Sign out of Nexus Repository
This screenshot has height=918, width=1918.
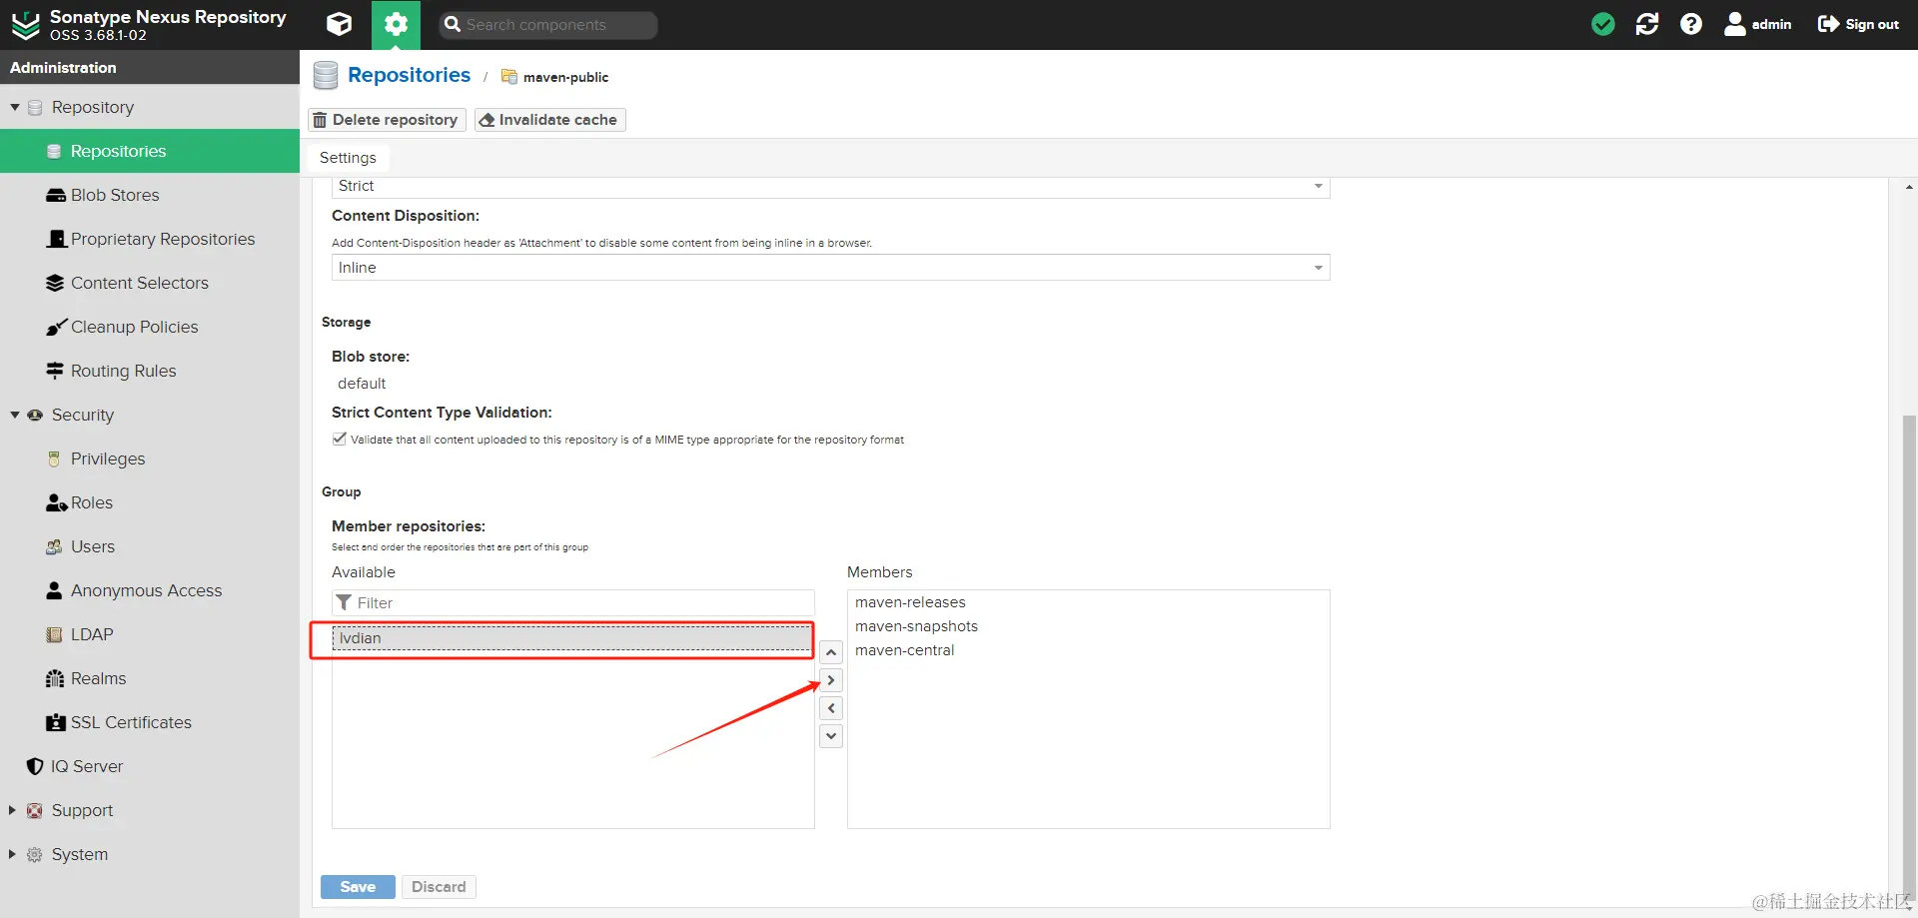[1858, 24]
